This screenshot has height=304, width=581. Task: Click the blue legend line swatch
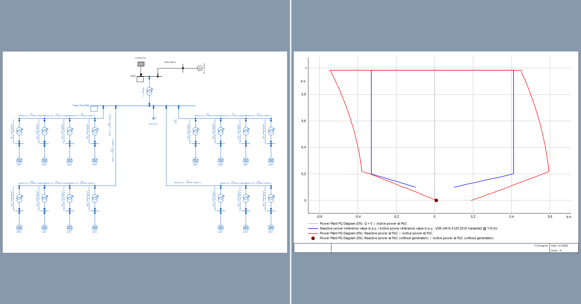click(x=313, y=229)
